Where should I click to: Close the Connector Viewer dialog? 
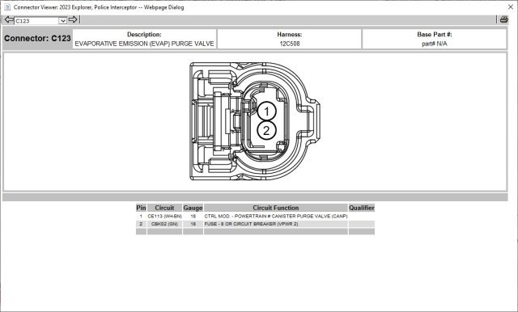click(x=511, y=7)
